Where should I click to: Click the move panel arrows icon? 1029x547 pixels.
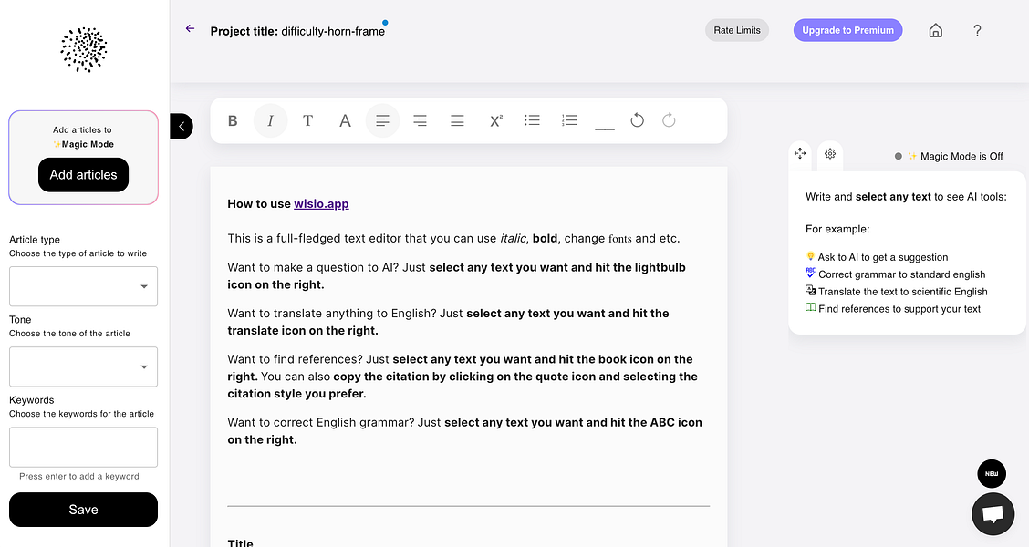click(800, 153)
